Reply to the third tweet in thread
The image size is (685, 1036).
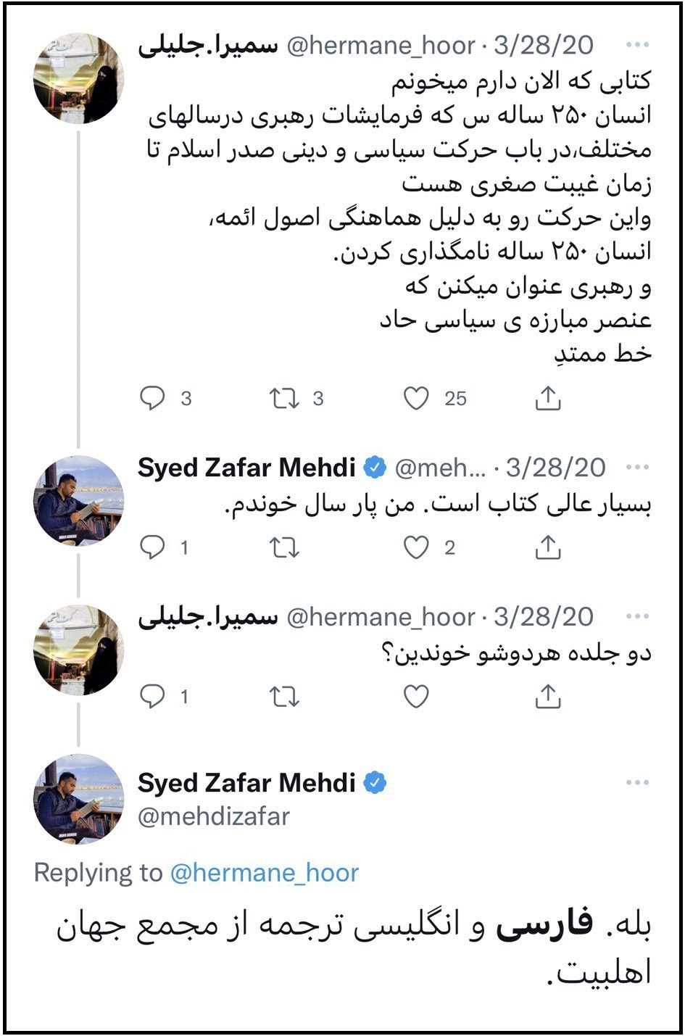pyautogui.click(x=152, y=697)
